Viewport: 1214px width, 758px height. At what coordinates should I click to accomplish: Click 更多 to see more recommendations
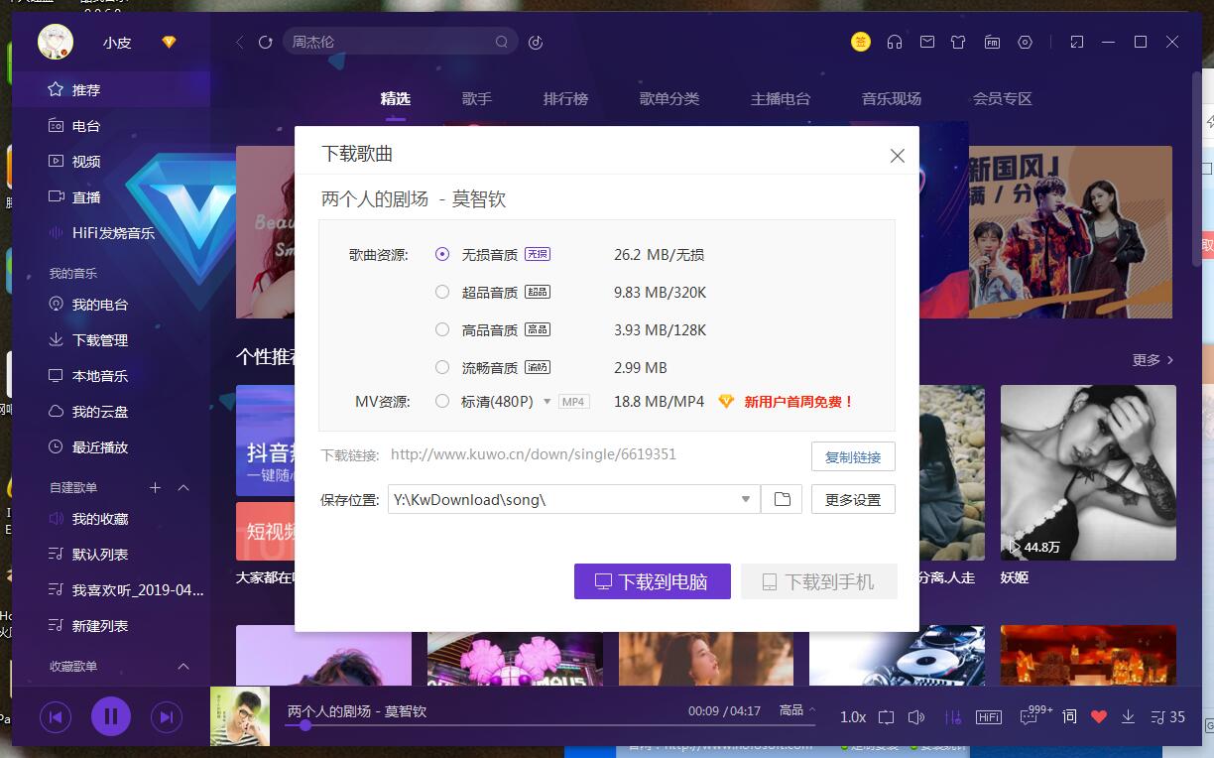pos(1153,360)
